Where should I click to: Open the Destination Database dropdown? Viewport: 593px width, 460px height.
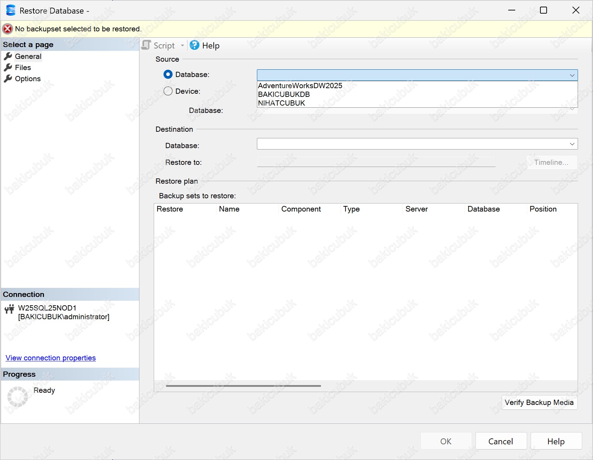572,144
